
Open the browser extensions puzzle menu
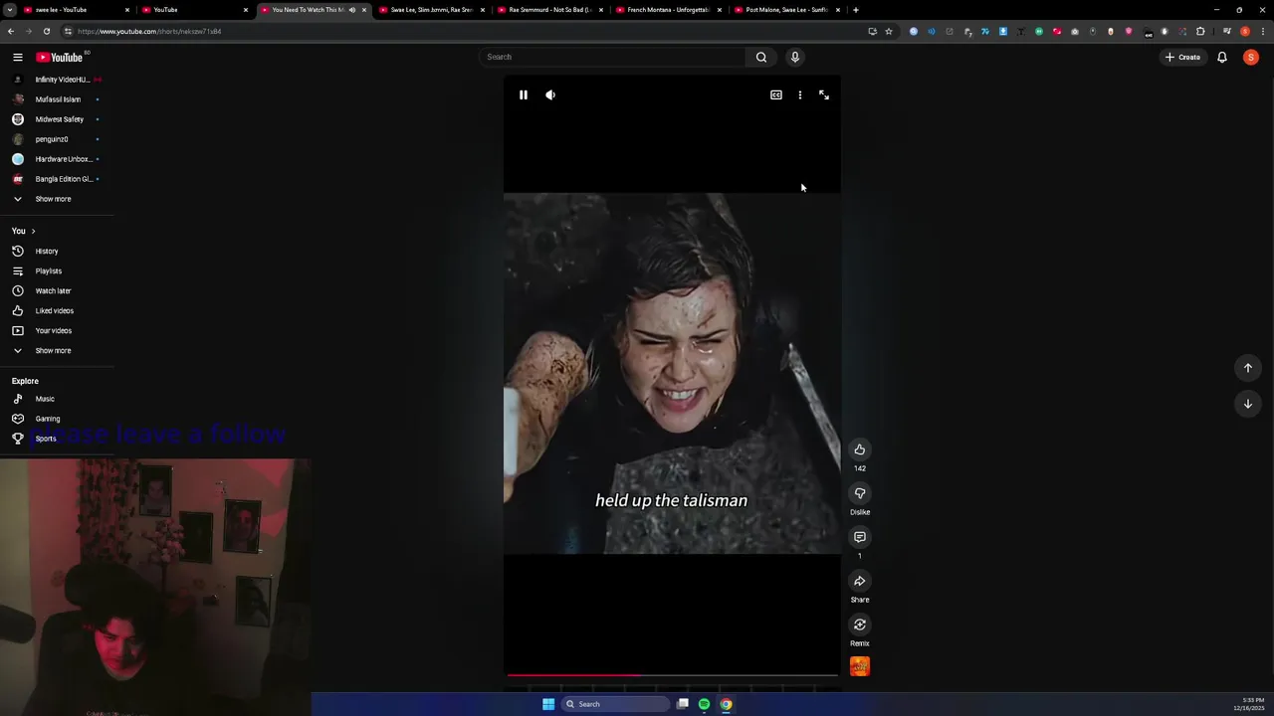tap(1200, 31)
